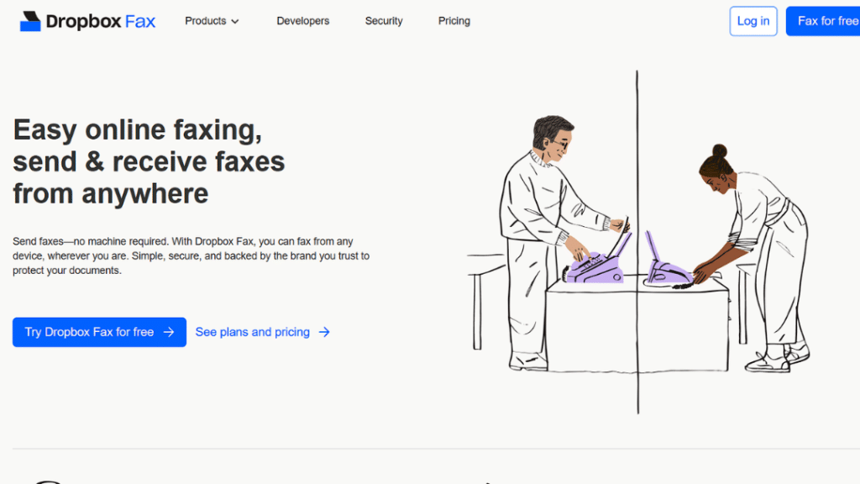Viewport: 860px width, 484px height.
Task: Click the fax machine illustration
Action: pos(638,242)
